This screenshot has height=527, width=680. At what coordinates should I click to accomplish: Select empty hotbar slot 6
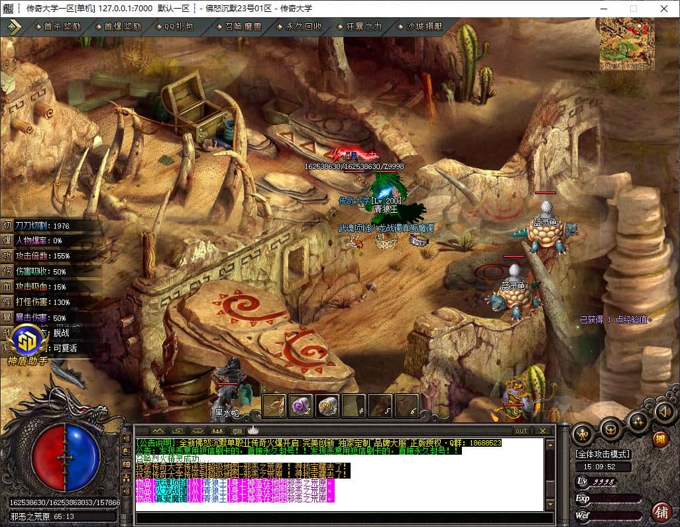[407, 406]
